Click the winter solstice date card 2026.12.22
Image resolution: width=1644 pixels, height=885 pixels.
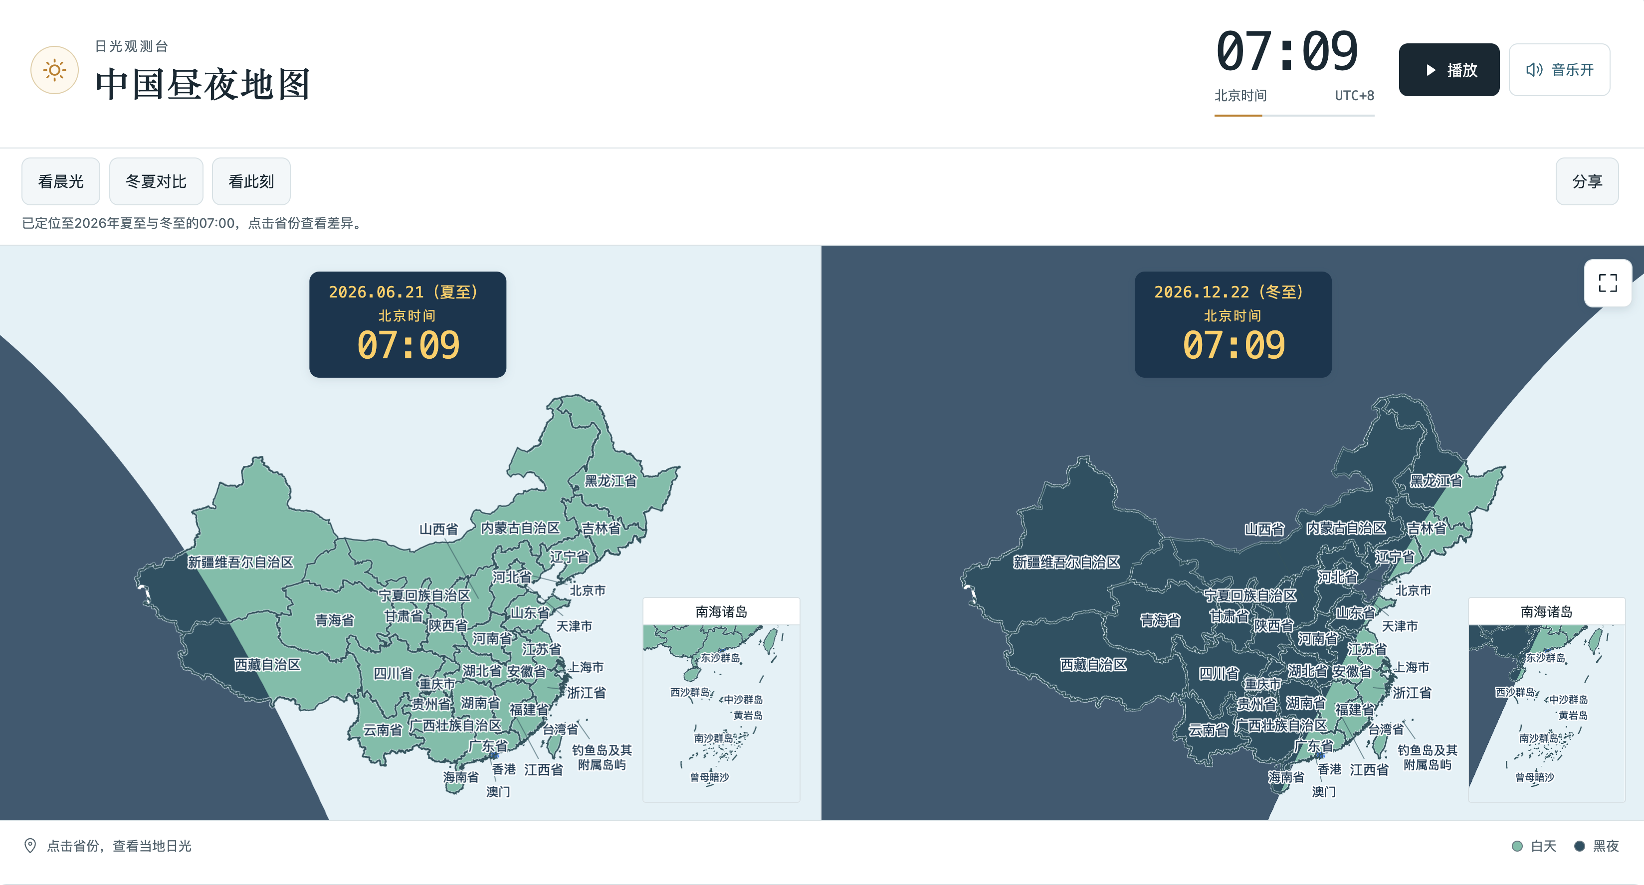click(1233, 324)
